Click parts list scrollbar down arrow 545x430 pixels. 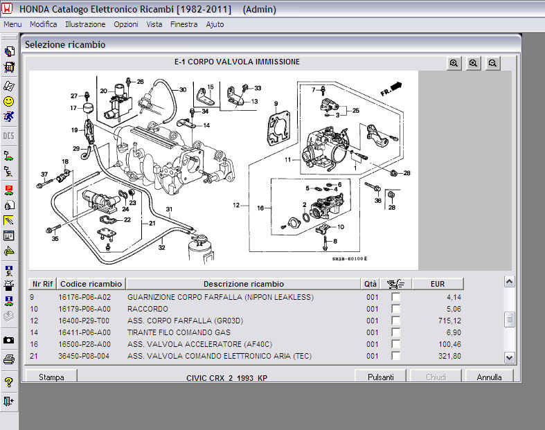pyautogui.click(x=510, y=358)
